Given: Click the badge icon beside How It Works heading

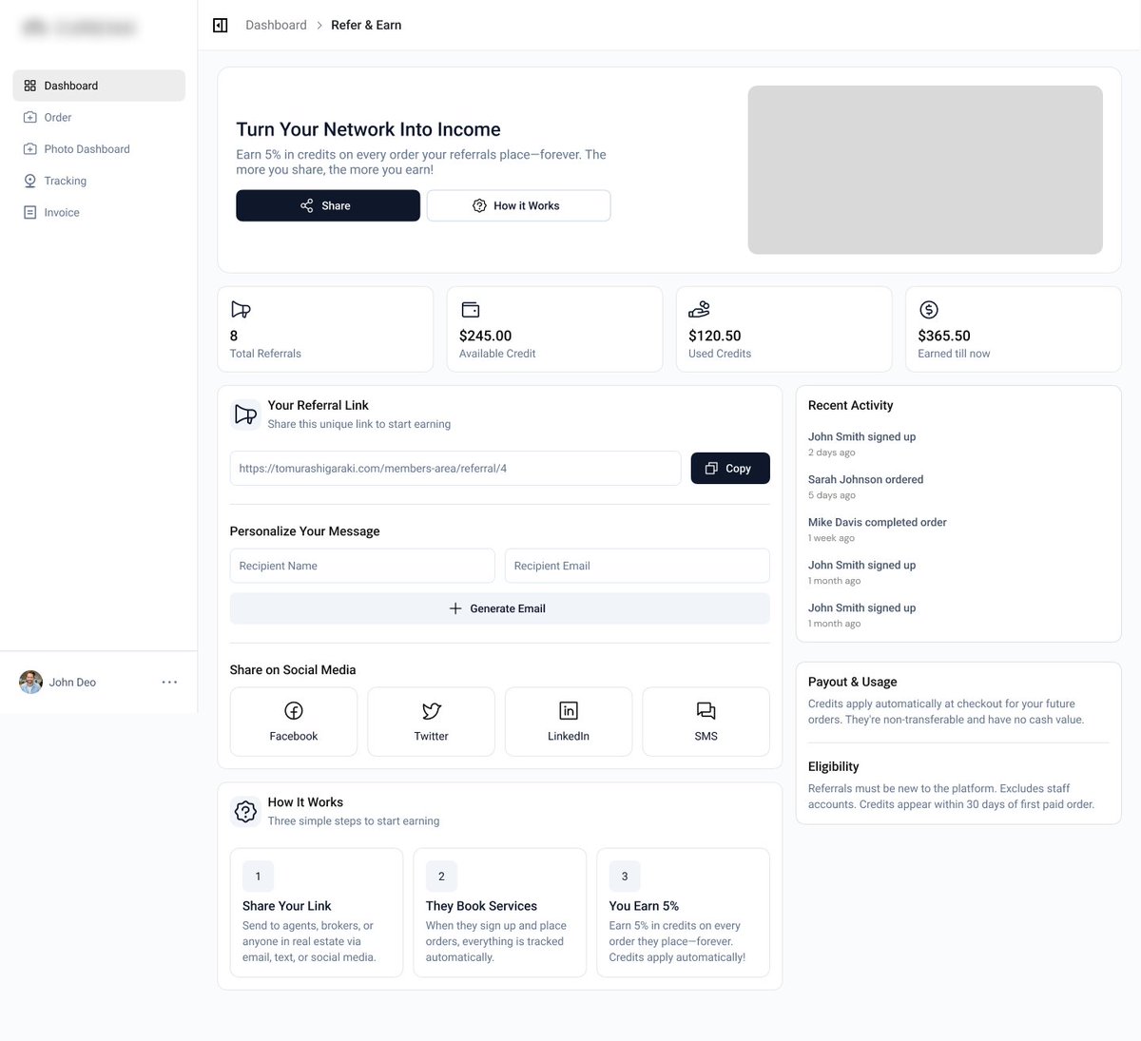Looking at the screenshot, I should pos(245,811).
